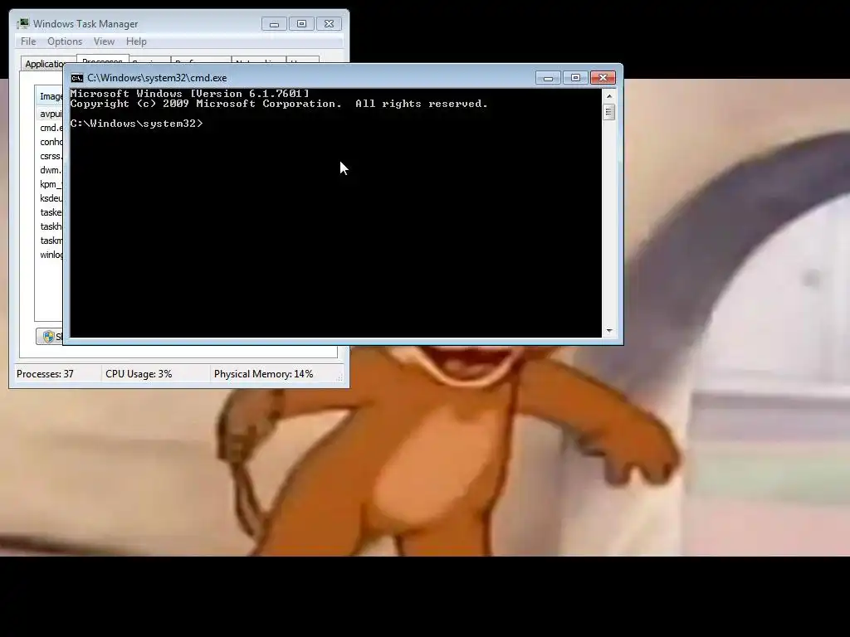Select the taskh process row
This screenshot has height=637, width=850.
click(x=49, y=226)
